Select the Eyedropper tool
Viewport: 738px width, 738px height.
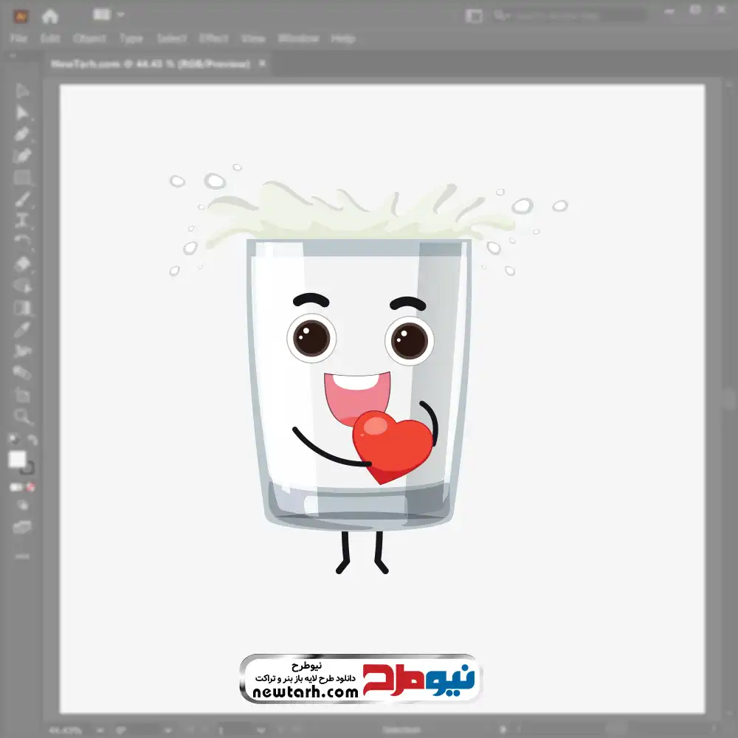(x=22, y=329)
